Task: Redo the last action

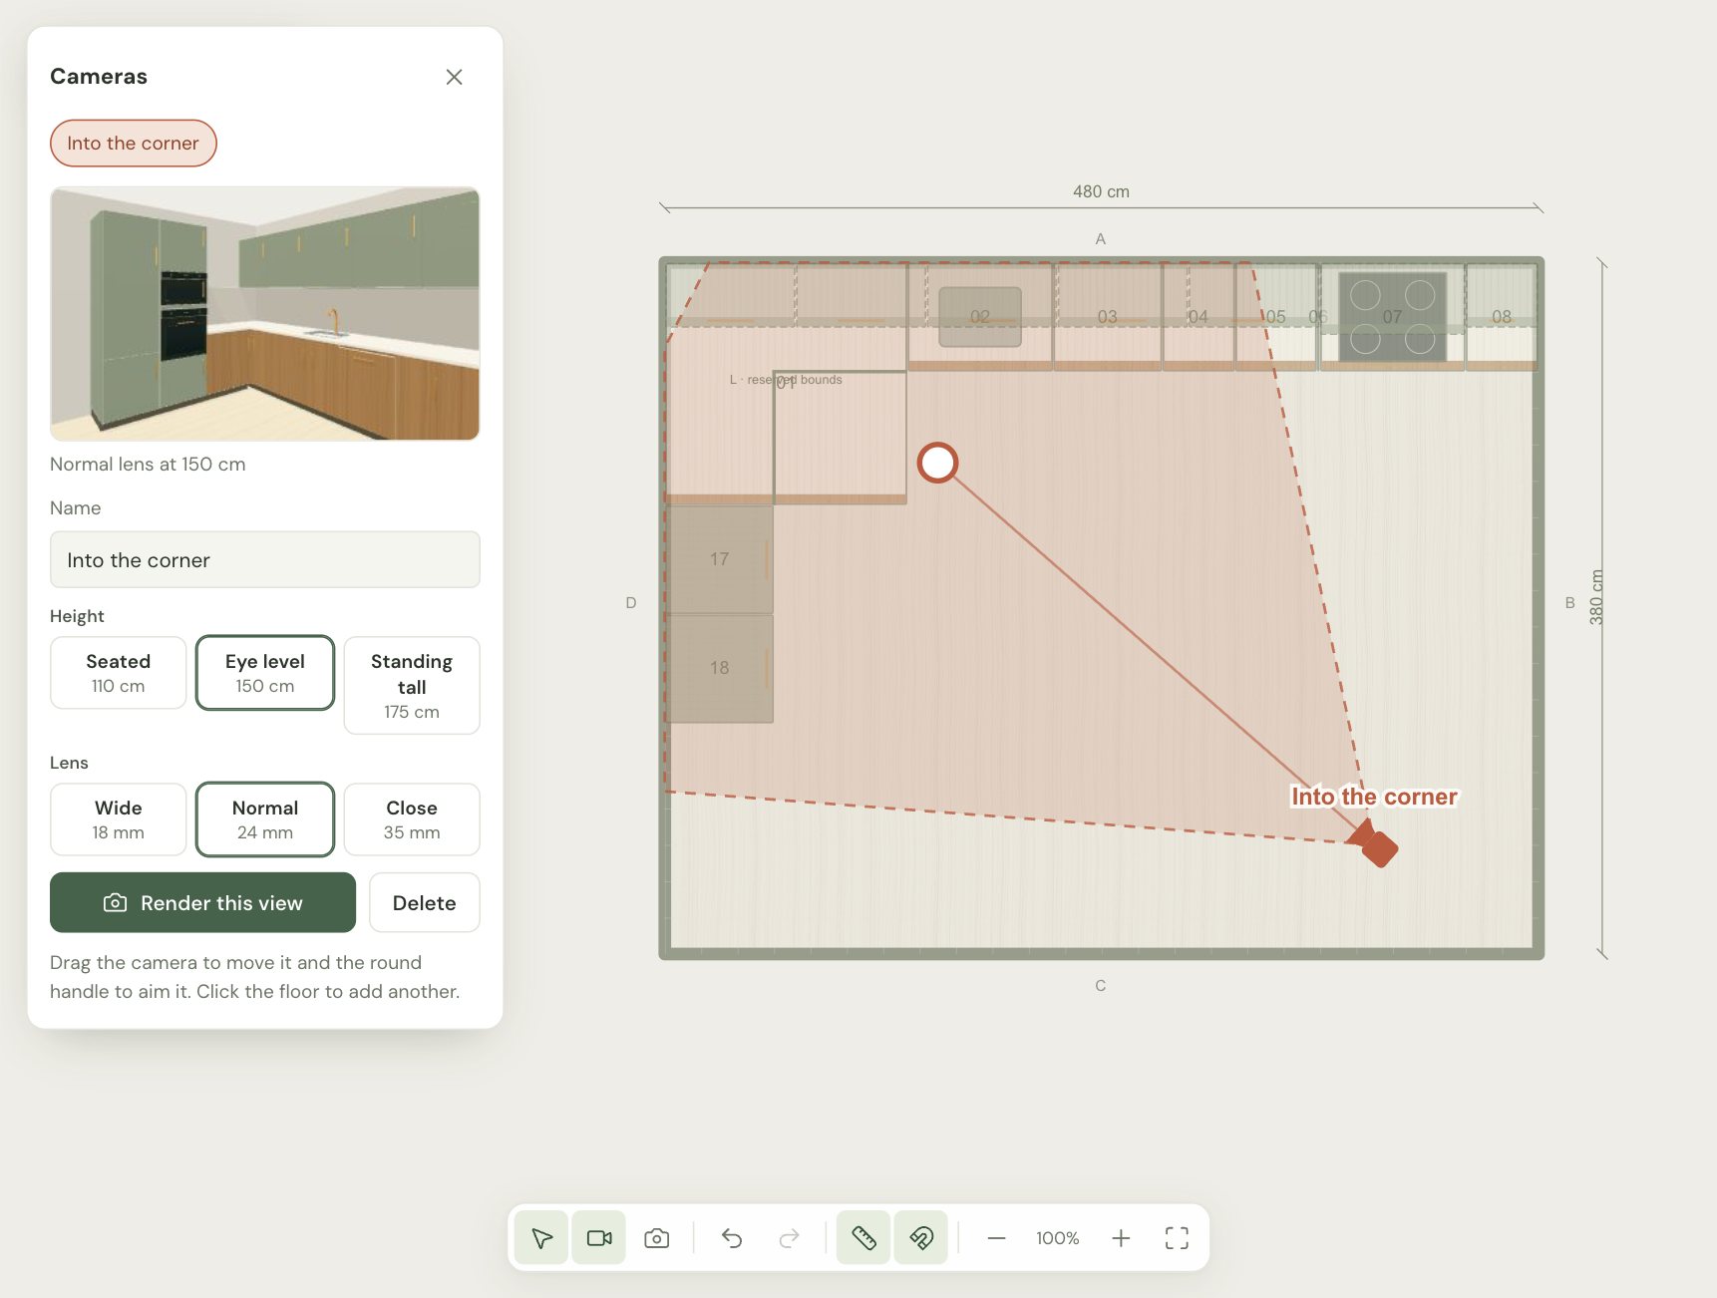Action: tap(789, 1237)
